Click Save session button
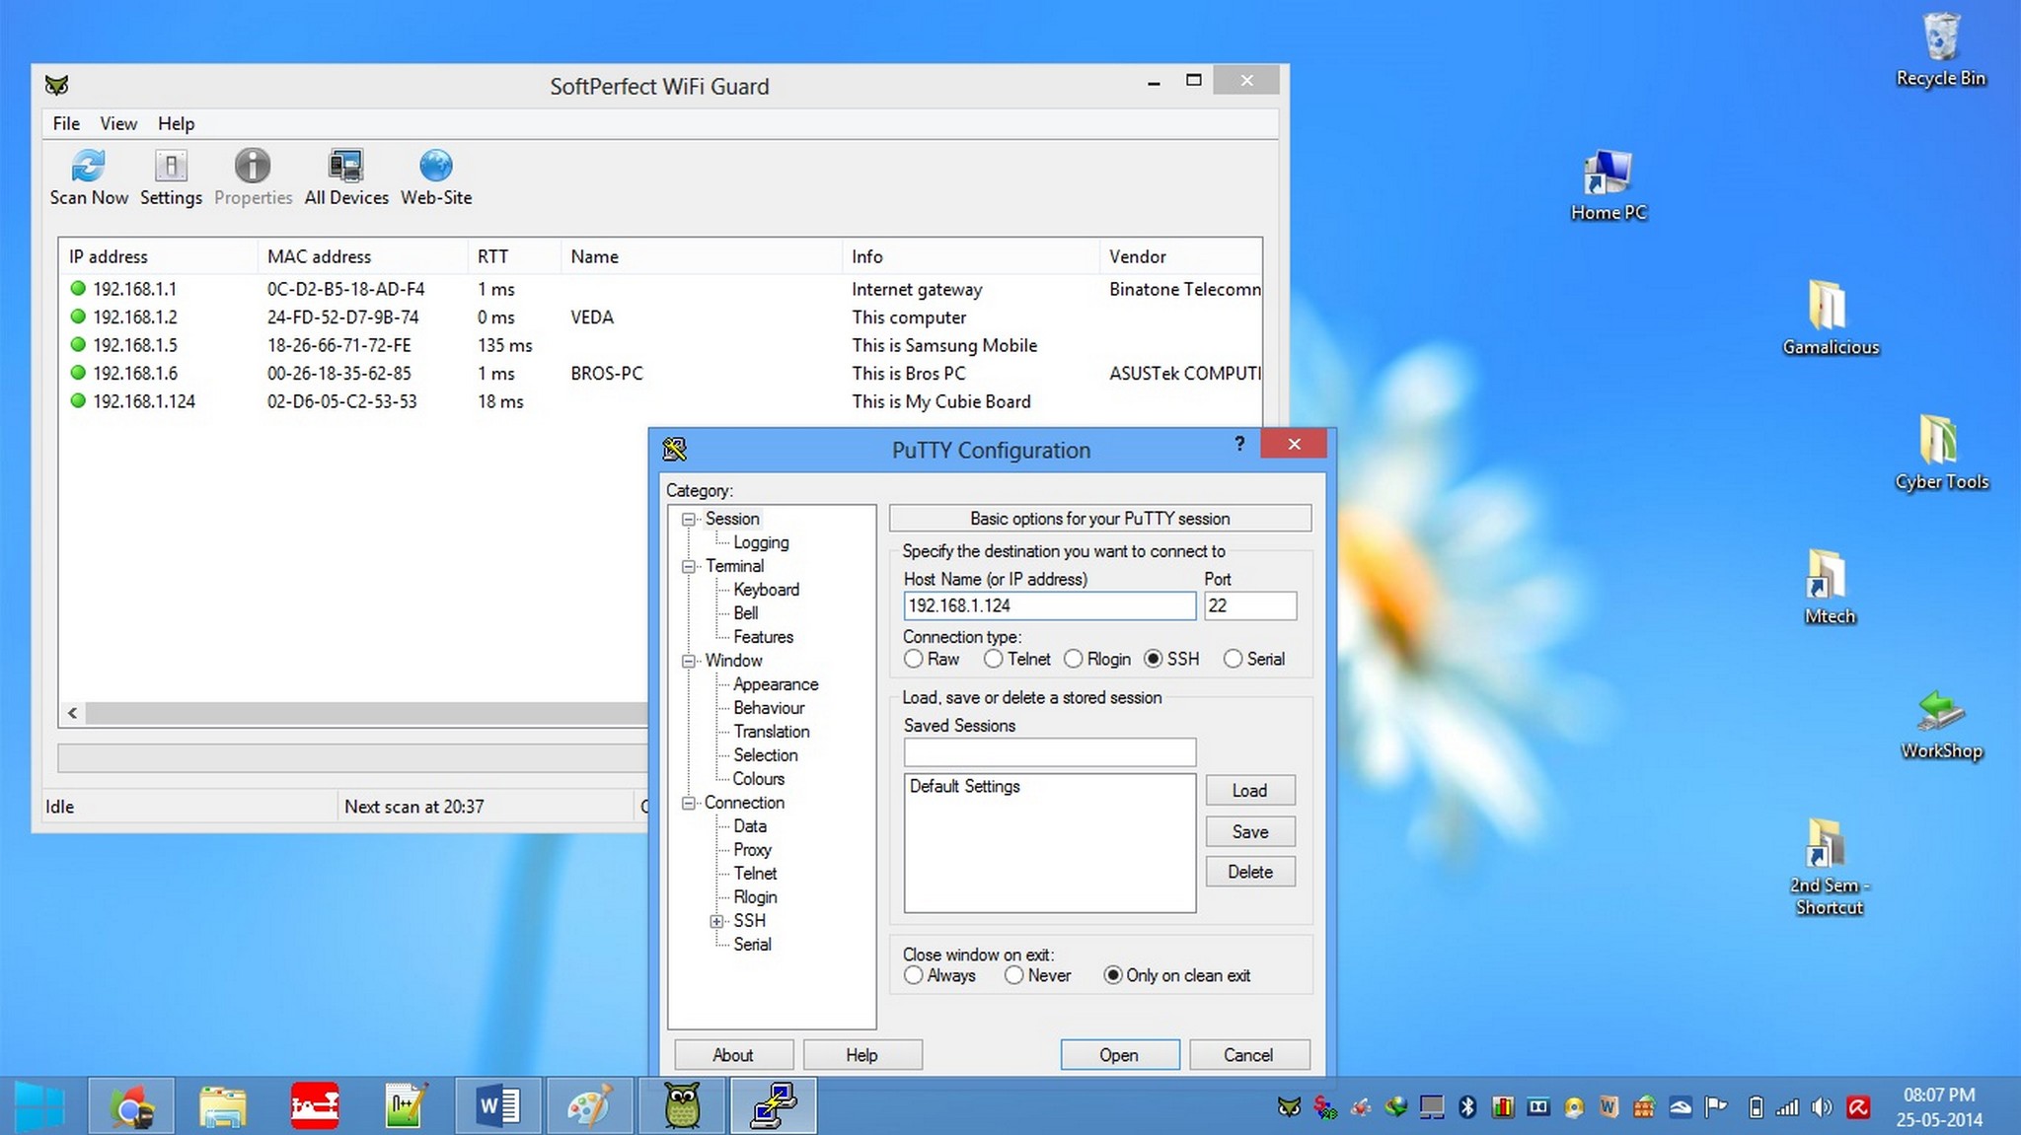The width and height of the screenshot is (2021, 1135). pyautogui.click(x=1250, y=832)
